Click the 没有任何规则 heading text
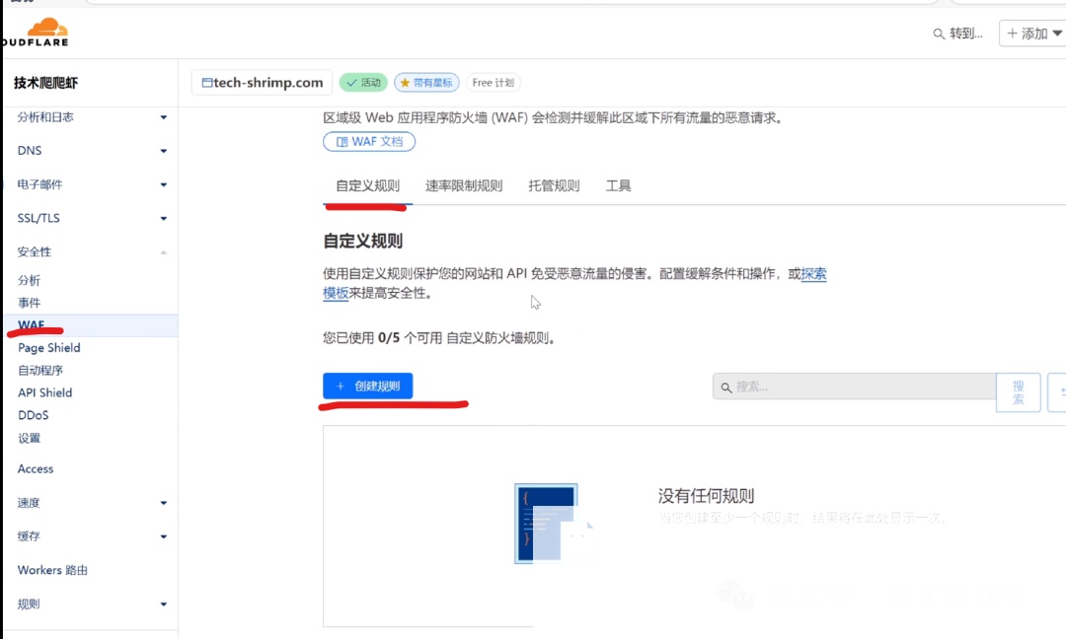The width and height of the screenshot is (1066, 639). pyautogui.click(x=706, y=496)
